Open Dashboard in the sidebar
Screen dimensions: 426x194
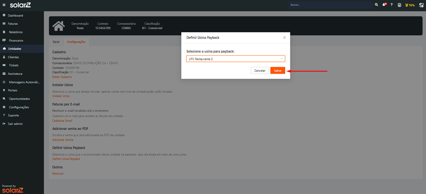click(15, 15)
